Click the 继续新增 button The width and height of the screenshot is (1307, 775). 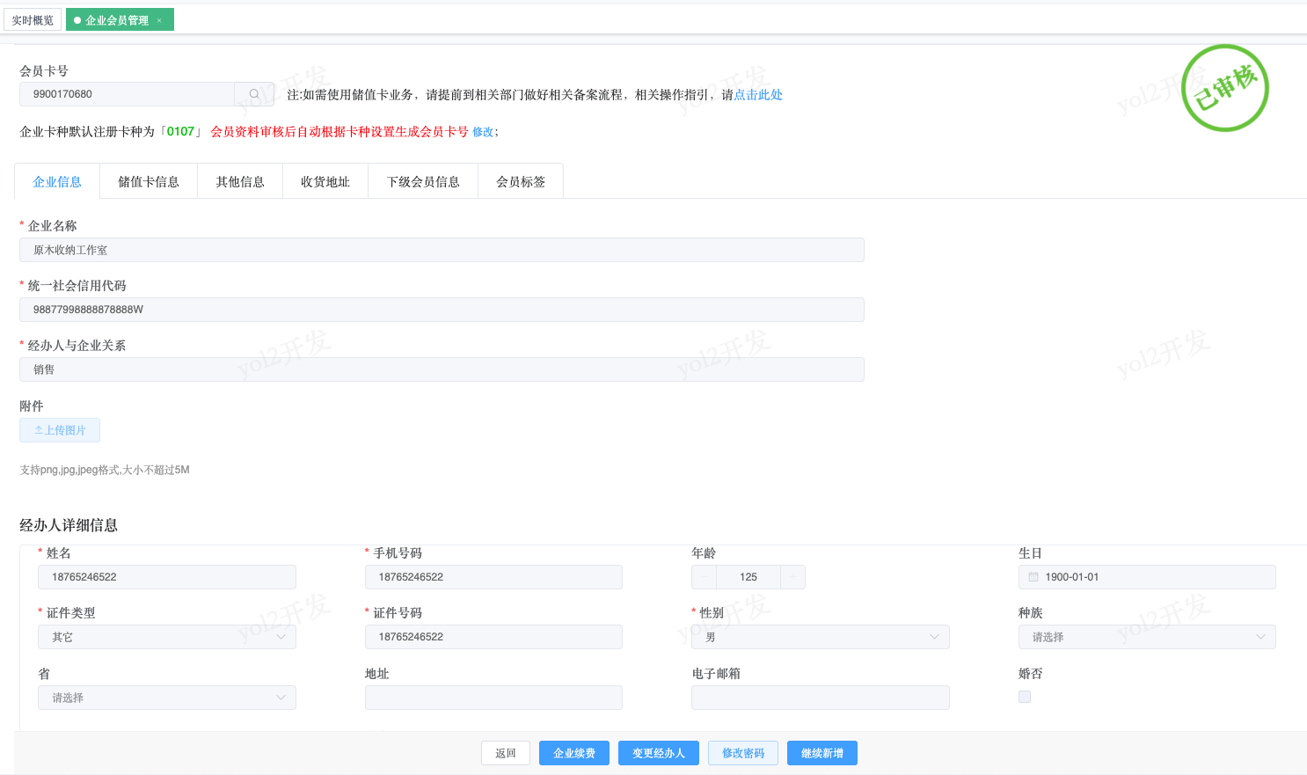tap(822, 753)
